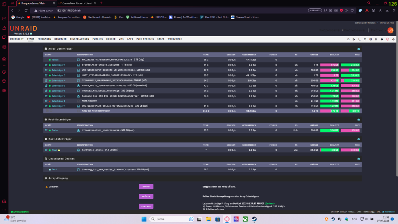Click the VERLAUF button
The width and height of the screenshot is (398, 224).
pyautogui.click(x=146, y=206)
